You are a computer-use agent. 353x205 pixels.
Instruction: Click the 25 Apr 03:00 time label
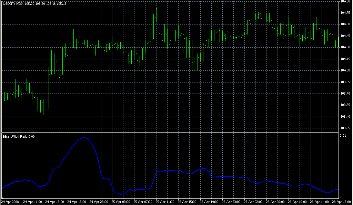(121, 202)
